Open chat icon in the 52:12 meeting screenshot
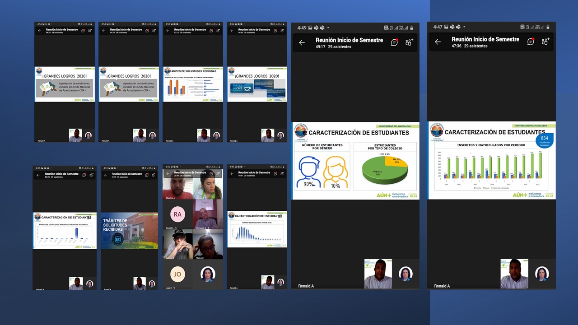578x325 pixels. coord(211,31)
